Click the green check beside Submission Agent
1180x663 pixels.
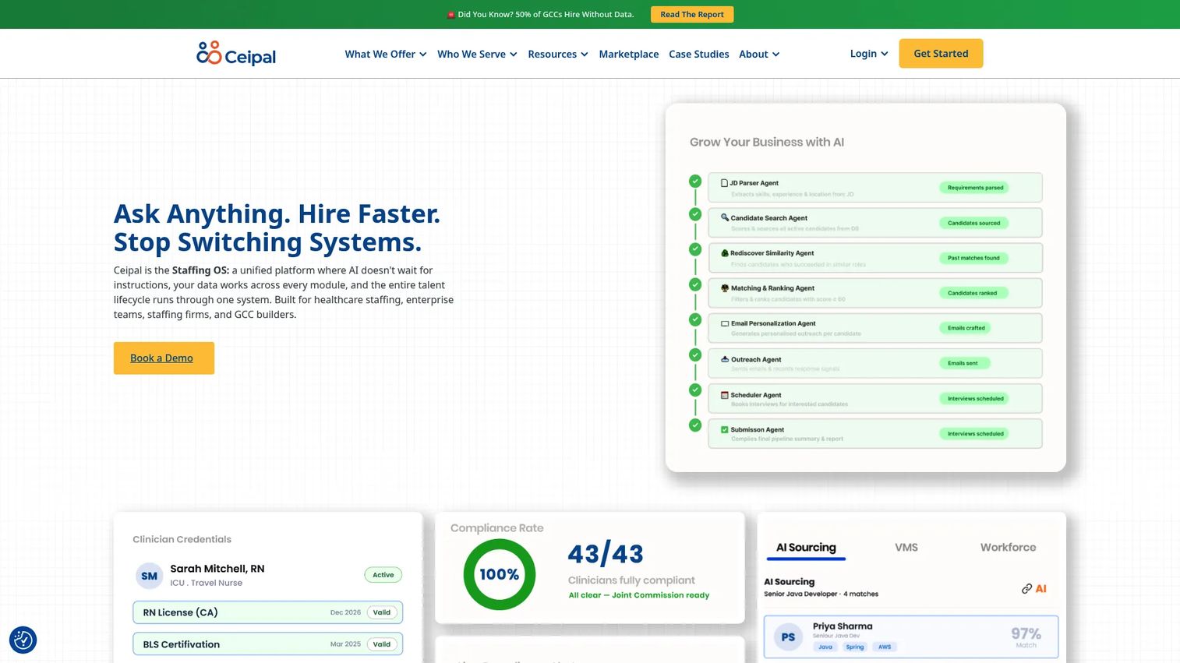[x=695, y=425]
